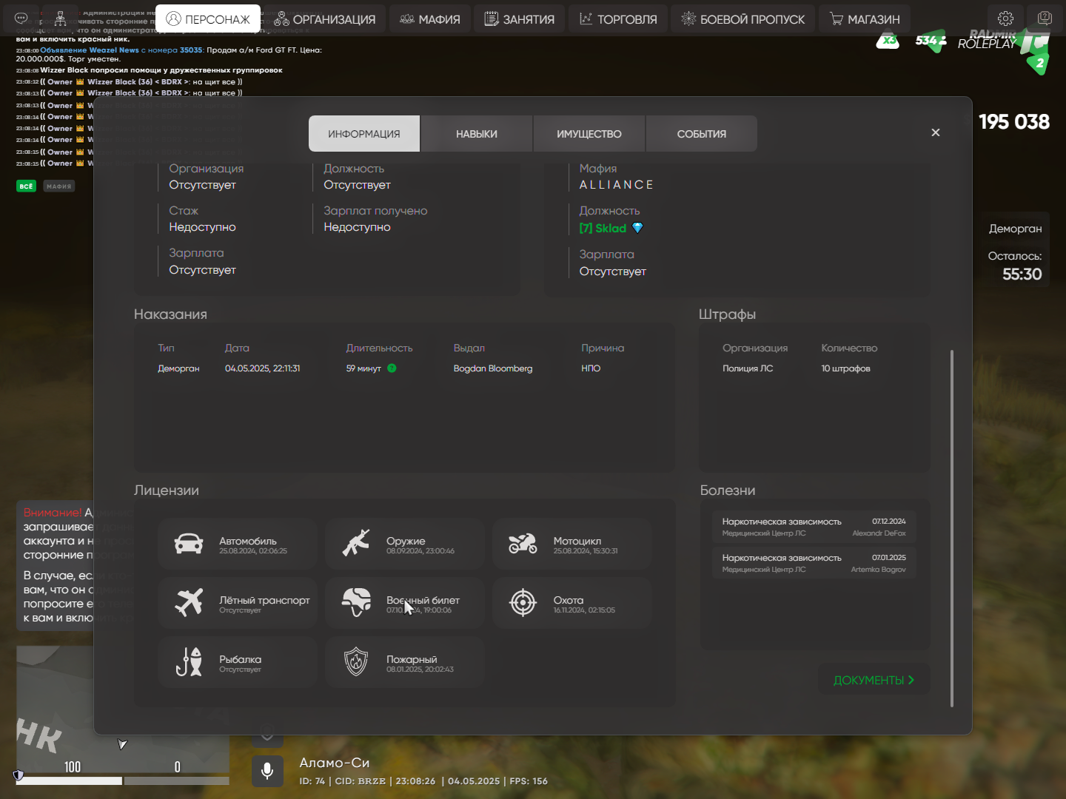Image resolution: width=1066 pixels, height=799 pixels.
Task: Click the diamond icon next to Sklad
Action: coord(637,228)
